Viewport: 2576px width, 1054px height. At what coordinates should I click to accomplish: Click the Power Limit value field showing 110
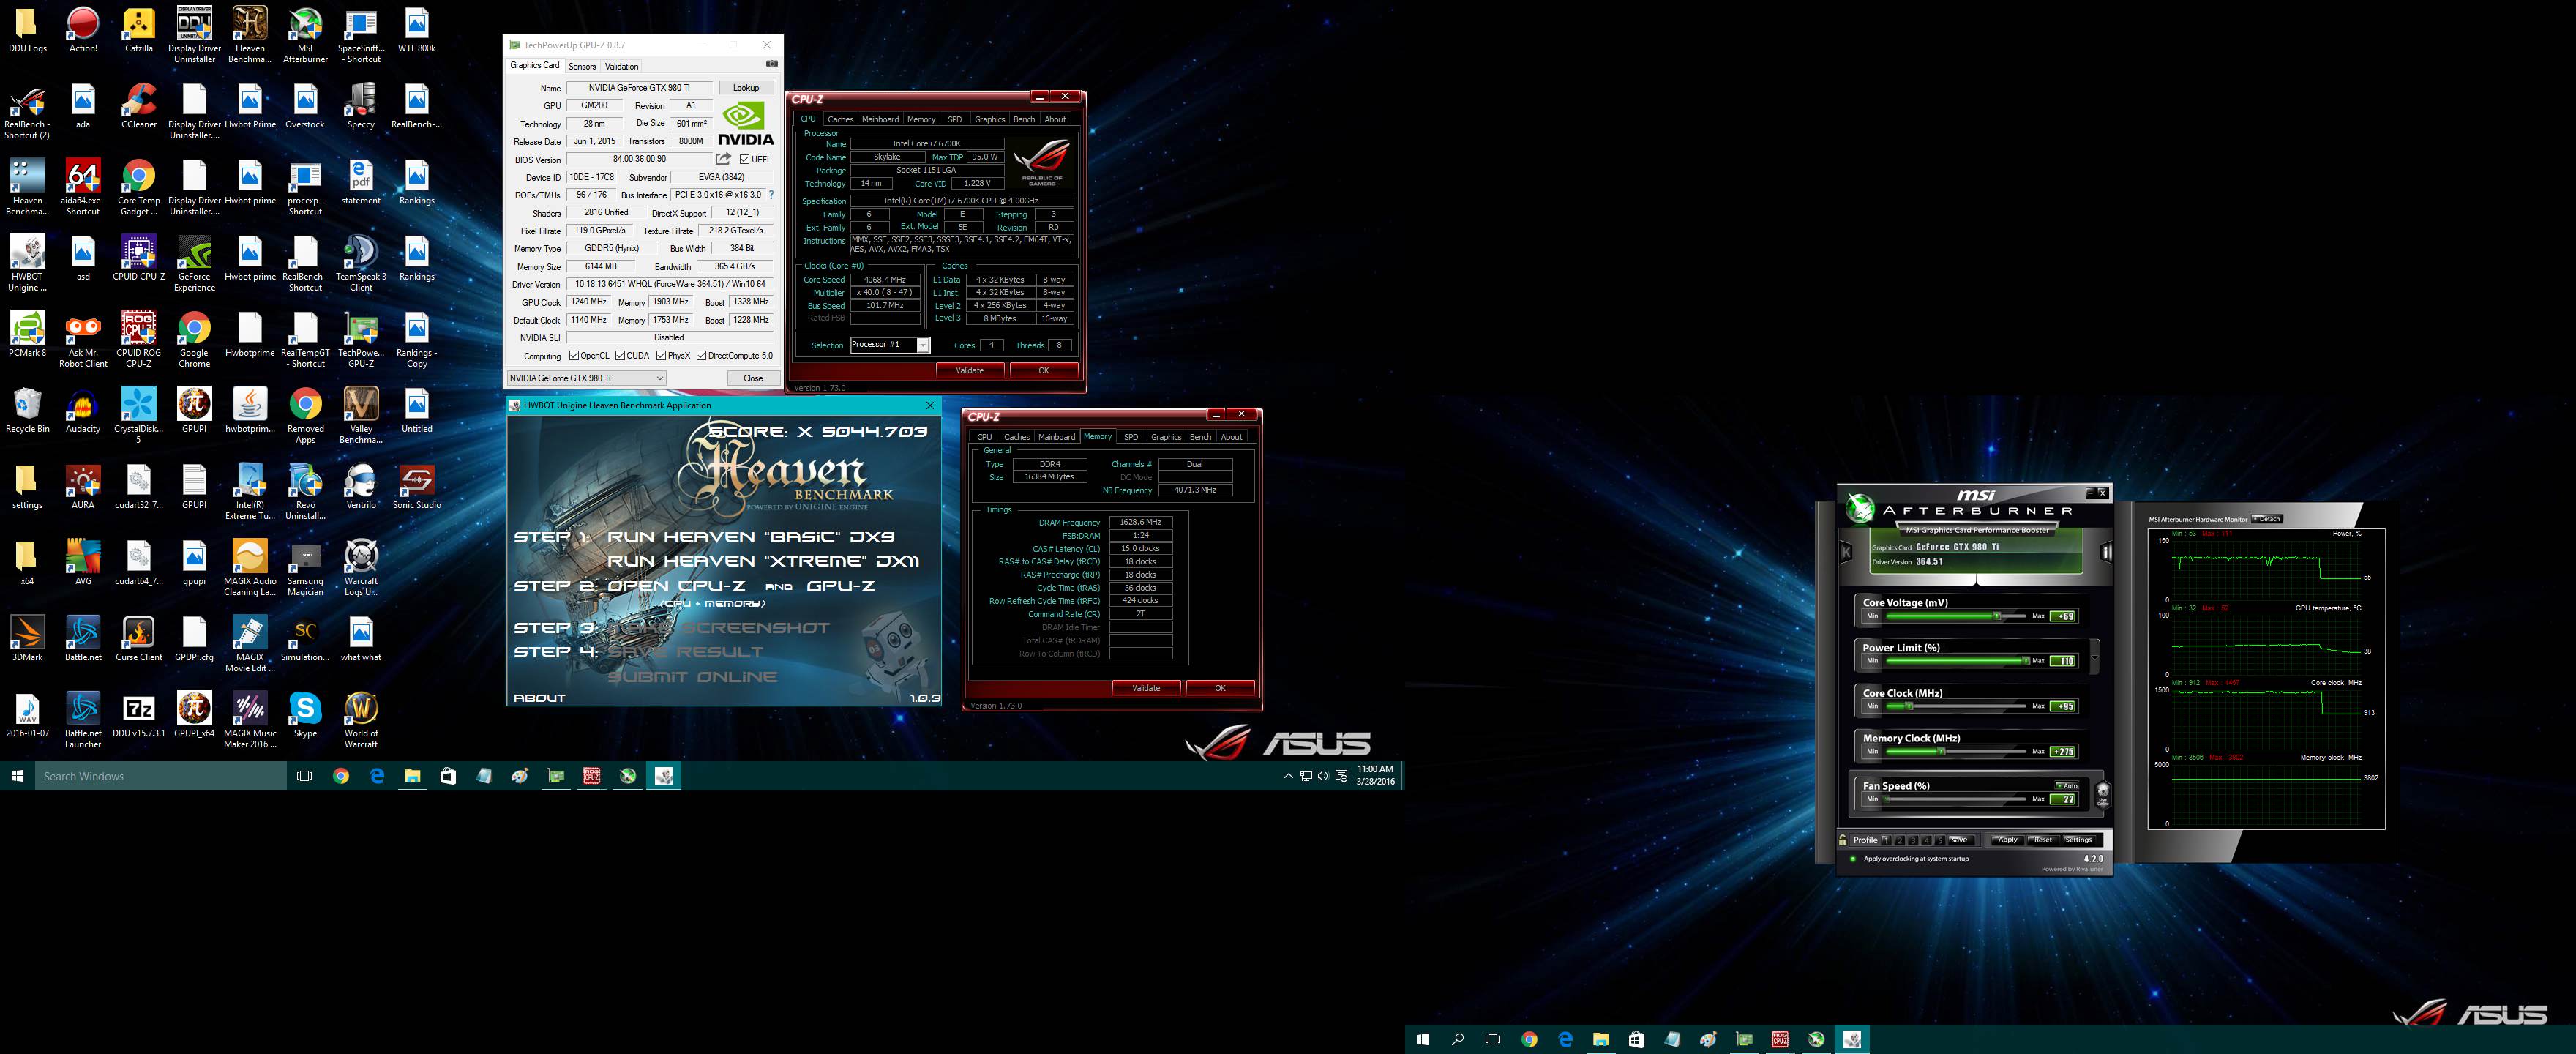pyautogui.click(x=2062, y=661)
